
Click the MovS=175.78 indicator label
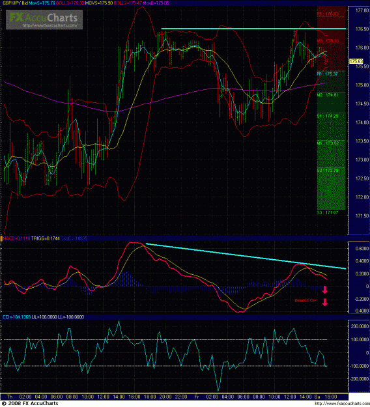(42, 3)
